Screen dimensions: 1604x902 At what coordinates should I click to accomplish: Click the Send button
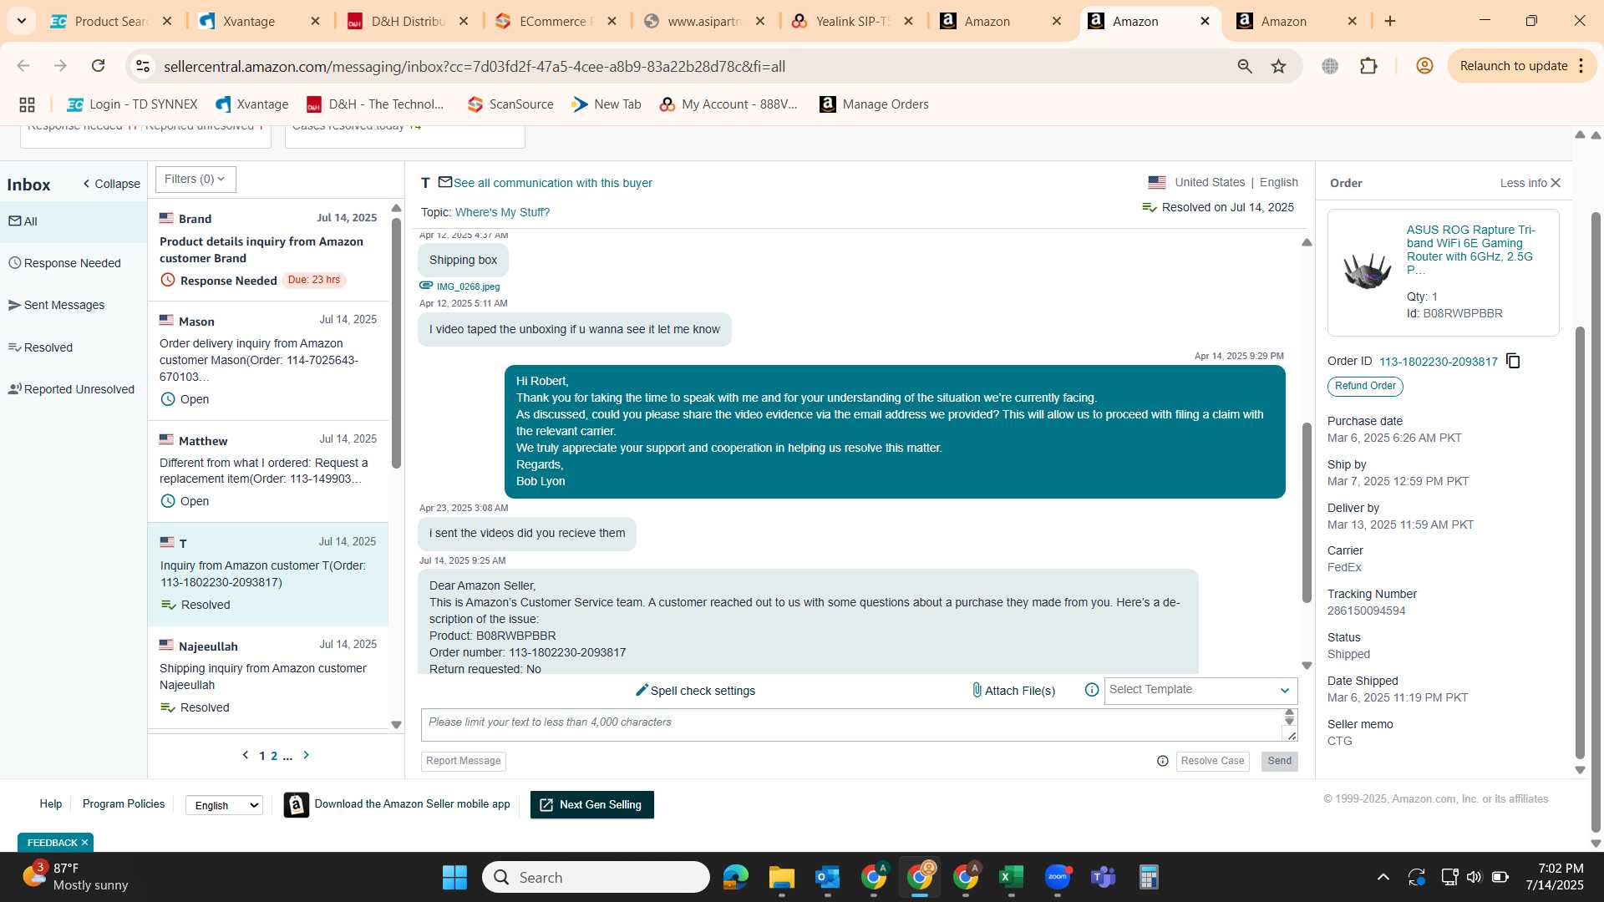[x=1279, y=761]
